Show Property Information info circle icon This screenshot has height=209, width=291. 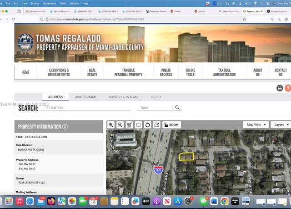65,127
